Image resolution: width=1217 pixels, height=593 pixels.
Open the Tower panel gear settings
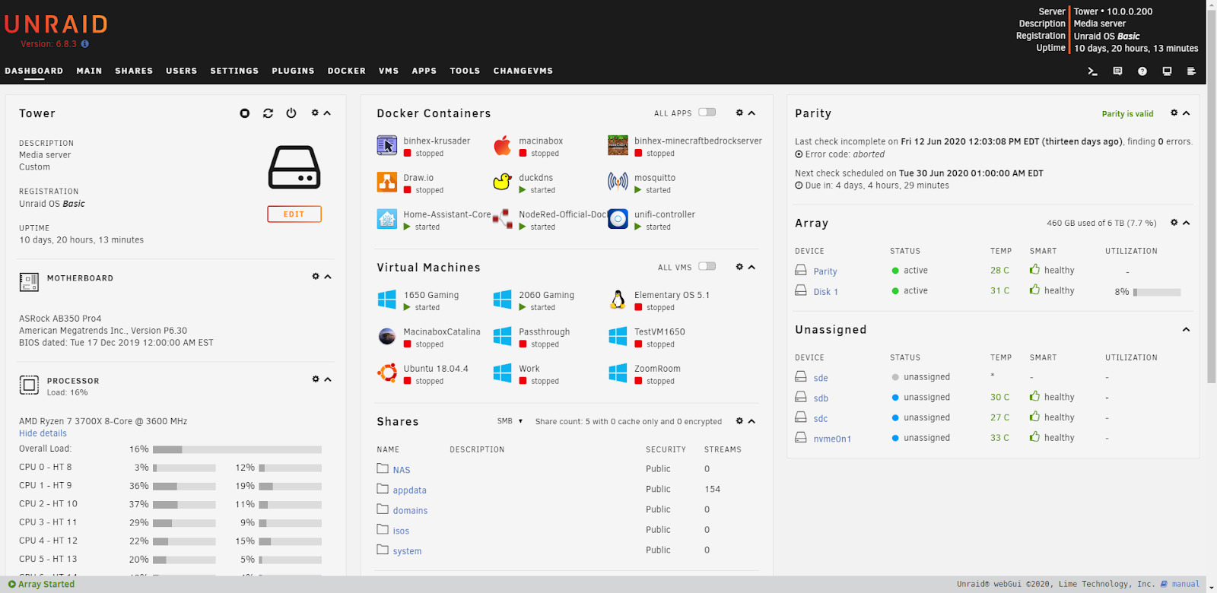[x=315, y=113]
